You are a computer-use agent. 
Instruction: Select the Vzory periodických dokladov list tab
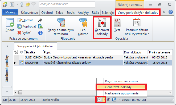[35, 46]
